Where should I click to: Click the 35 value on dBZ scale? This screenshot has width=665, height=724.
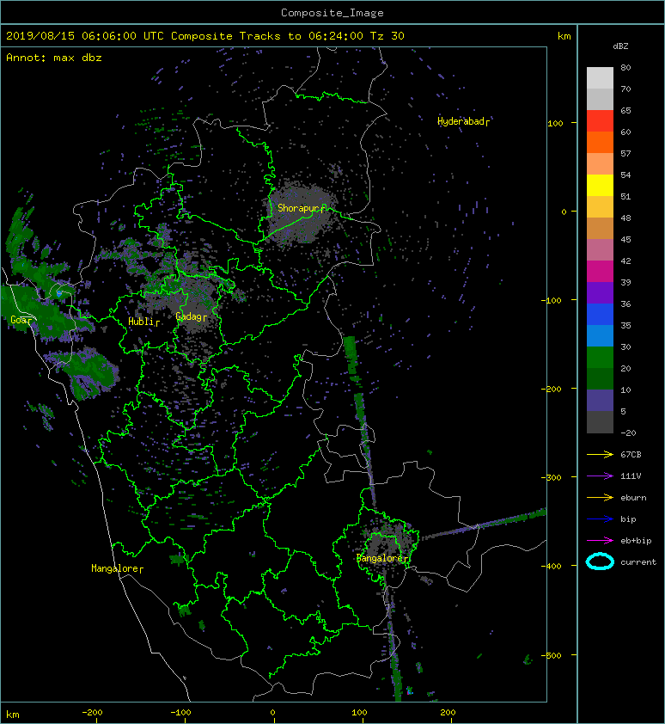[x=625, y=326]
